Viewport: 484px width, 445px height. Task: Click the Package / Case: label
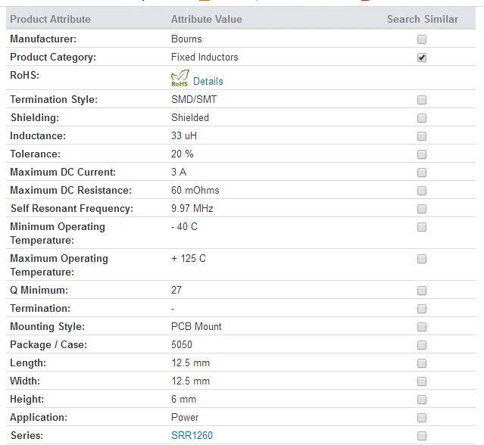point(48,345)
